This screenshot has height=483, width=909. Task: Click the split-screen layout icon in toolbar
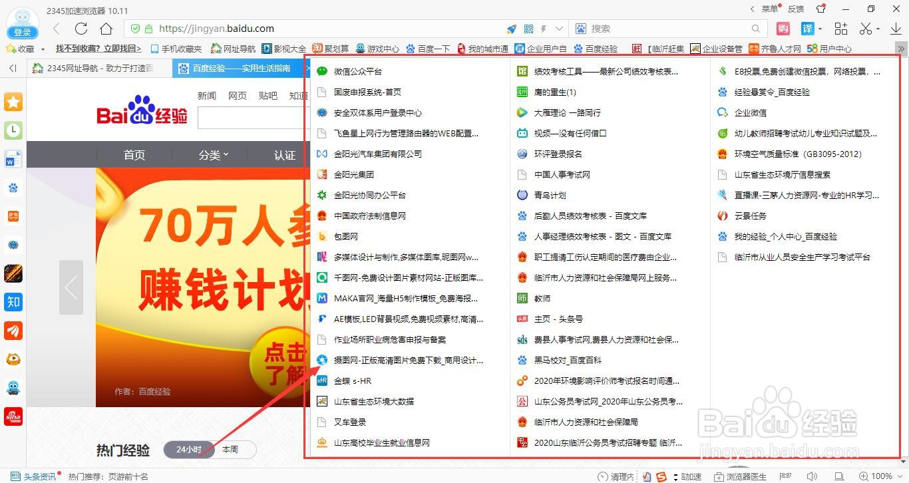click(840, 29)
